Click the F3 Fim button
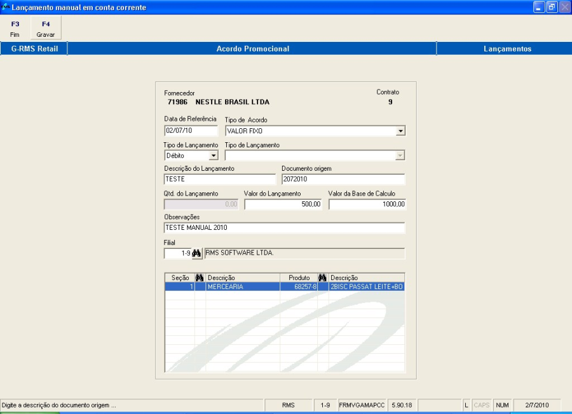This screenshot has width=572, height=414. click(15, 29)
